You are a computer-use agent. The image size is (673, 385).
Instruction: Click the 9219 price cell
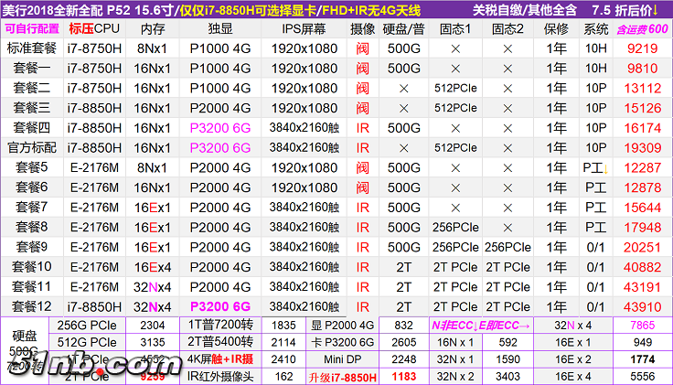[641, 48]
